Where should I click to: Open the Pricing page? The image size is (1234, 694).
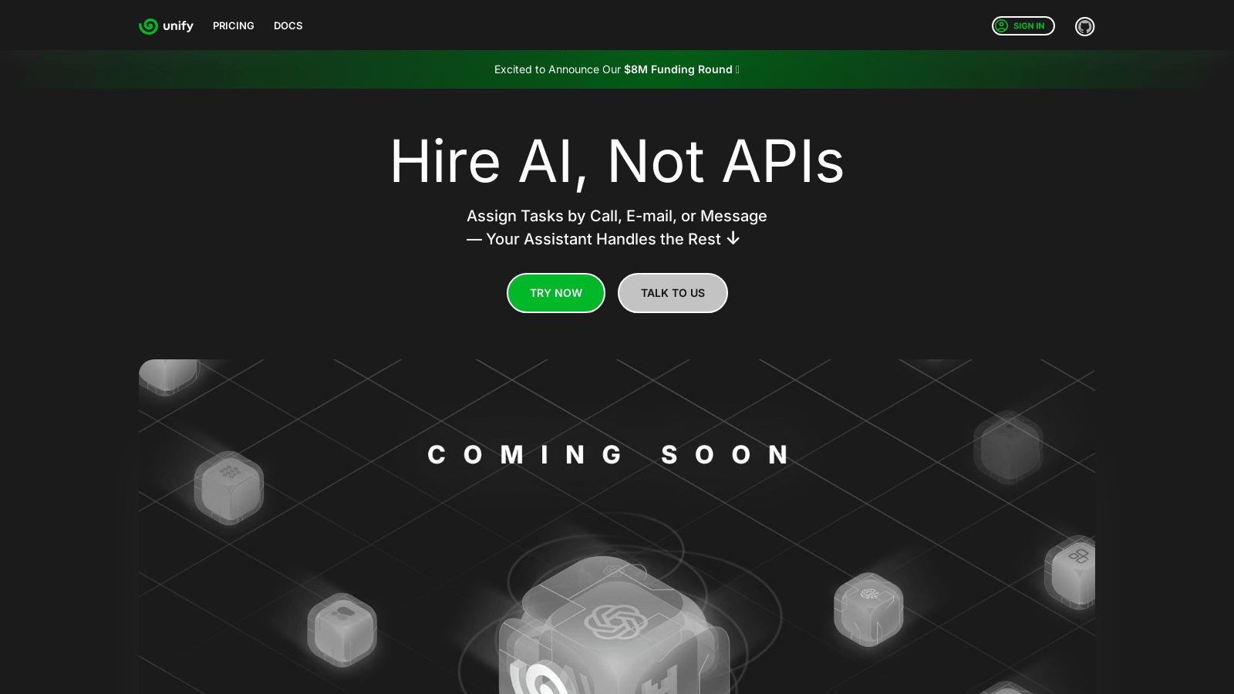(x=234, y=26)
